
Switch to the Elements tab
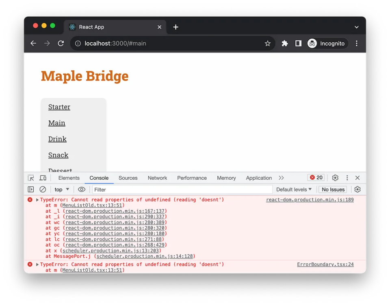[69, 178]
